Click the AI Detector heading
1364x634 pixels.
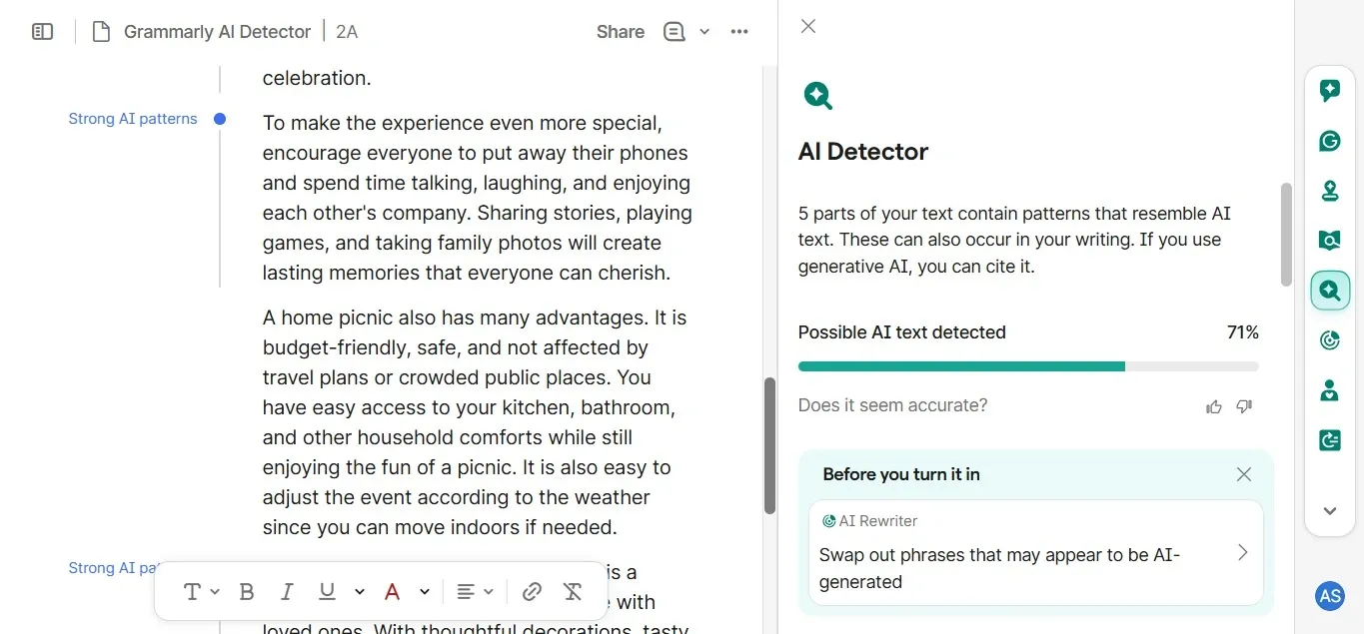pos(863,152)
